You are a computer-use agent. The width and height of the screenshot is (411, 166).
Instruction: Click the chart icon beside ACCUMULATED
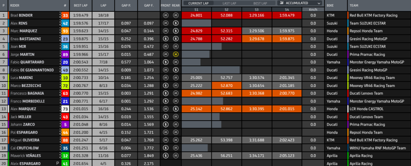(x=282, y=3)
